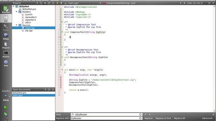Click the QtZipTest project root
The height and width of the screenshot is (121, 216).
pos(24,6)
